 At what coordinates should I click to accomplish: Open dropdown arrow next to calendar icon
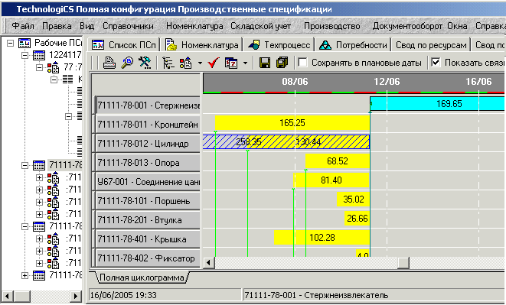click(245, 63)
